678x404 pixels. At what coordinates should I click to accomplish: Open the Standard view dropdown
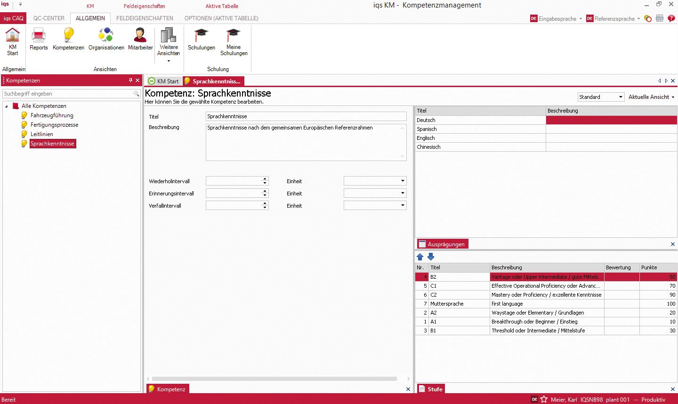coord(621,97)
